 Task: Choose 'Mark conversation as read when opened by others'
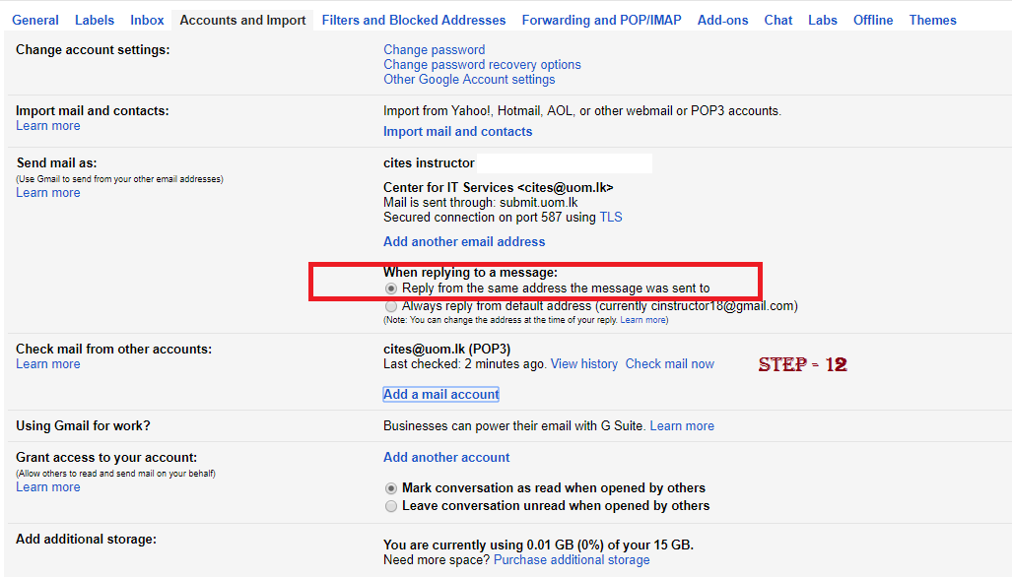(391, 488)
